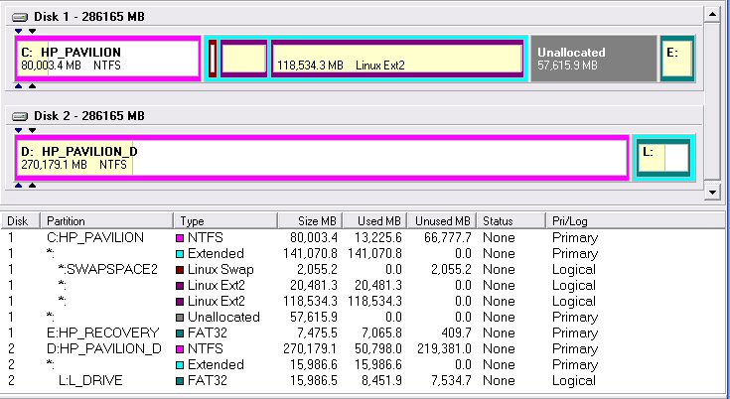Select the Linux Swap partition block
Image resolution: width=730 pixels, height=399 pixels.
pos(213,59)
